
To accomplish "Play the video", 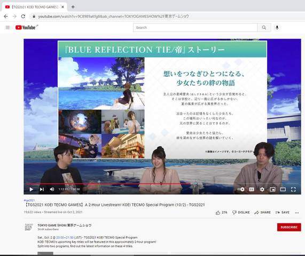I will [x=32, y=189].
